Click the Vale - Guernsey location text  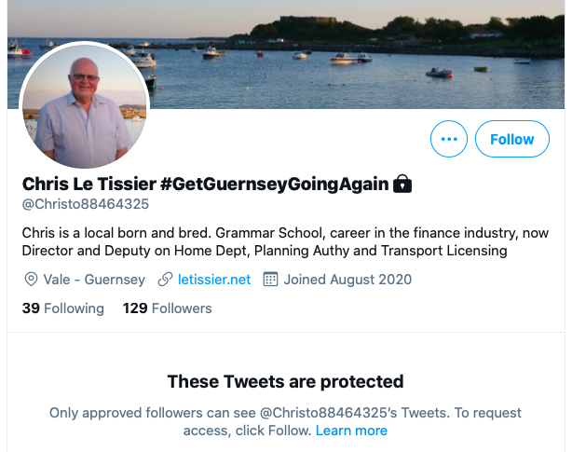pyautogui.click(x=94, y=280)
